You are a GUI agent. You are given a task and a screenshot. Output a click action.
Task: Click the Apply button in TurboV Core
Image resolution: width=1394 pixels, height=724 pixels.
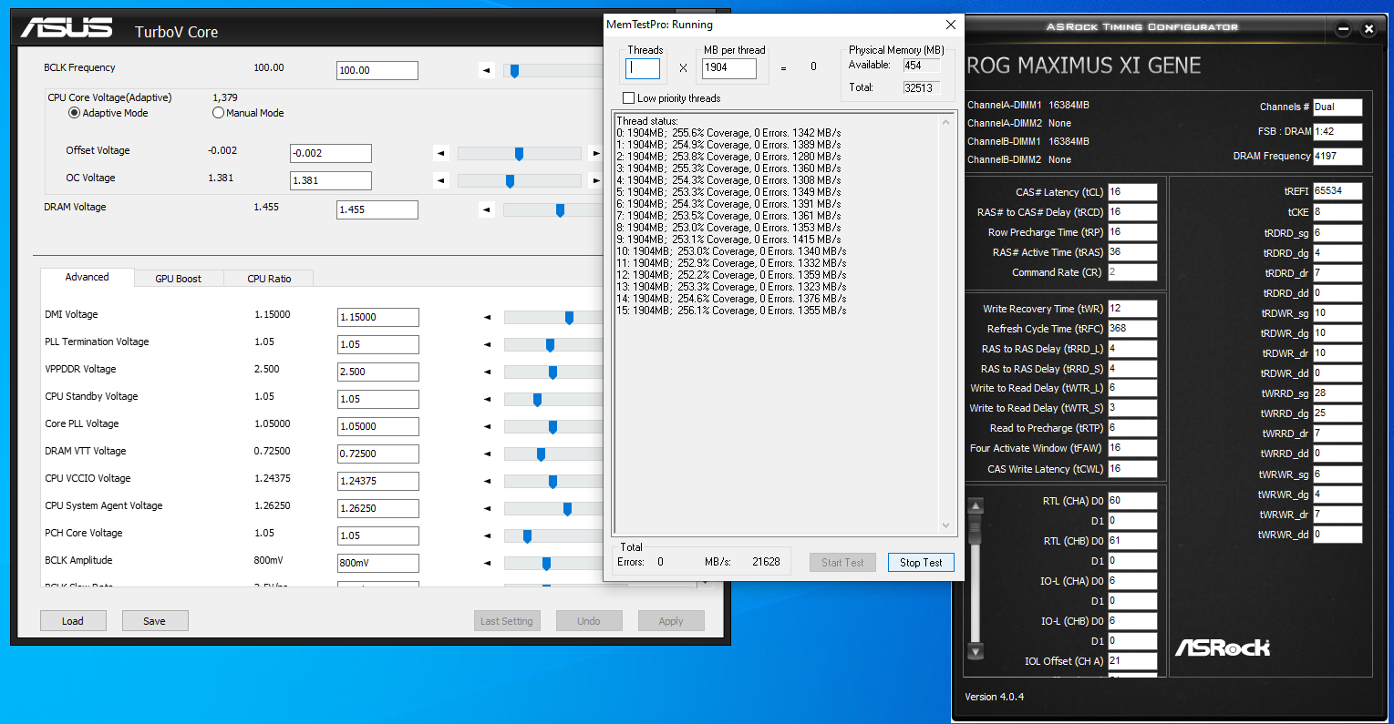(x=671, y=621)
